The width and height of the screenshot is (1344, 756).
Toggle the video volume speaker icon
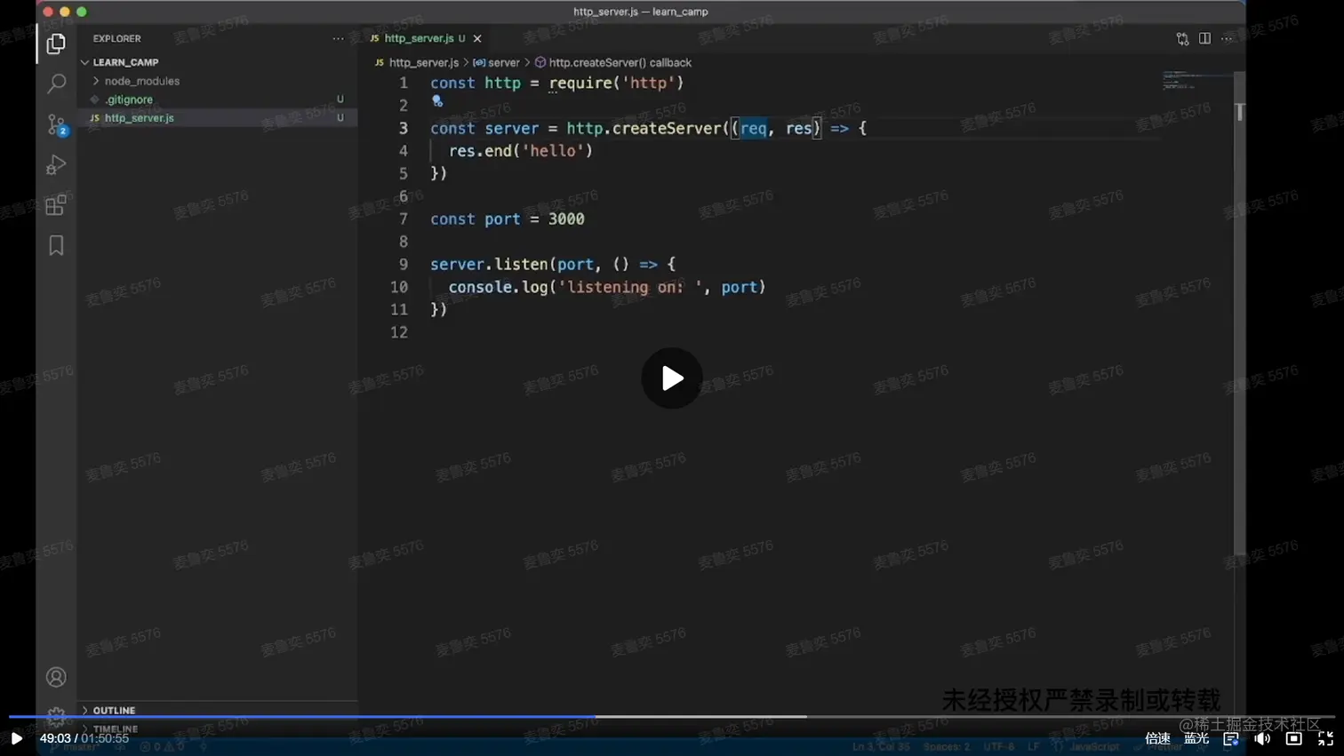pyautogui.click(x=1262, y=738)
